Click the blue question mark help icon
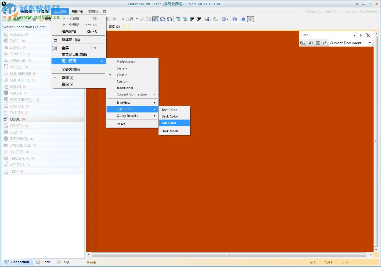The width and height of the screenshot is (381, 267). [243, 19]
